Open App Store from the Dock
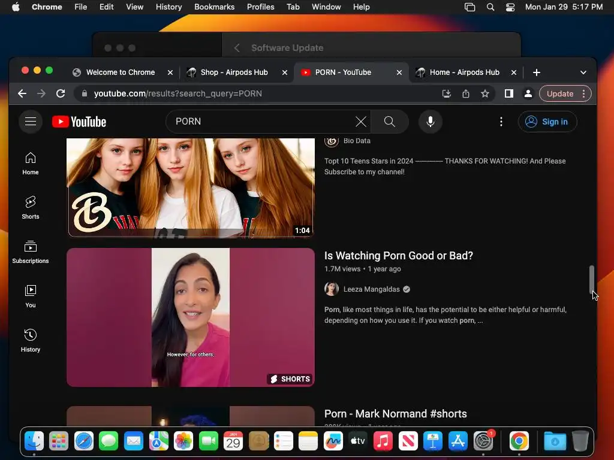This screenshot has height=460, width=614. click(x=458, y=441)
